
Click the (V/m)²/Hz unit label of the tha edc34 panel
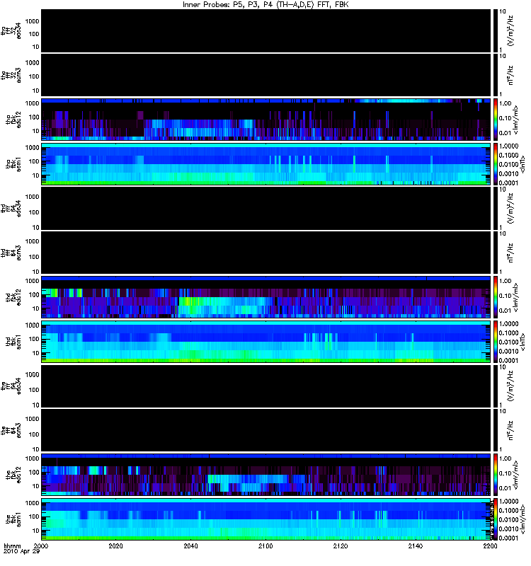[510, 30]
